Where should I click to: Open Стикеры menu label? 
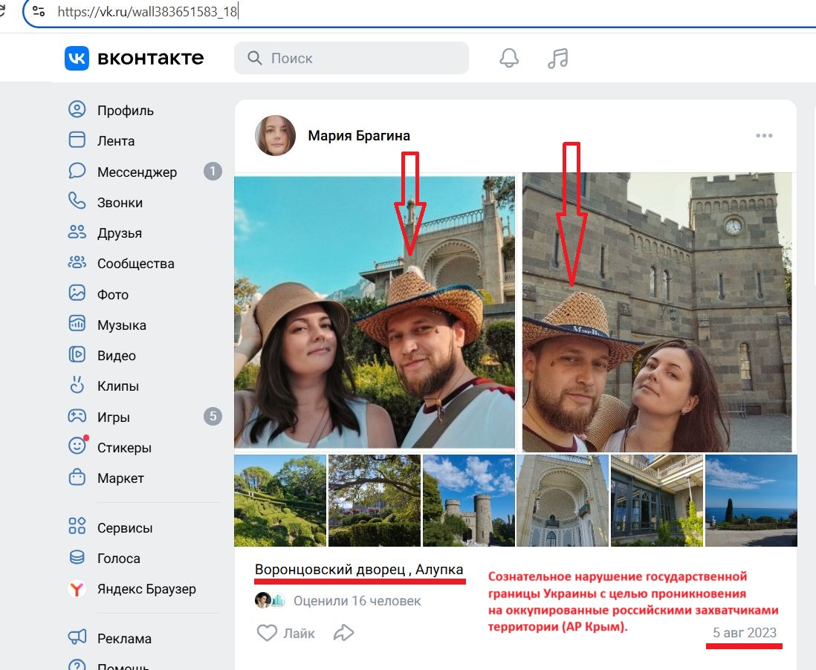coord(124,447)
